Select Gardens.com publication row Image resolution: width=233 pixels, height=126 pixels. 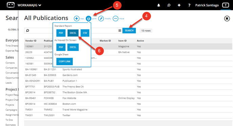[x=128, y=75]
